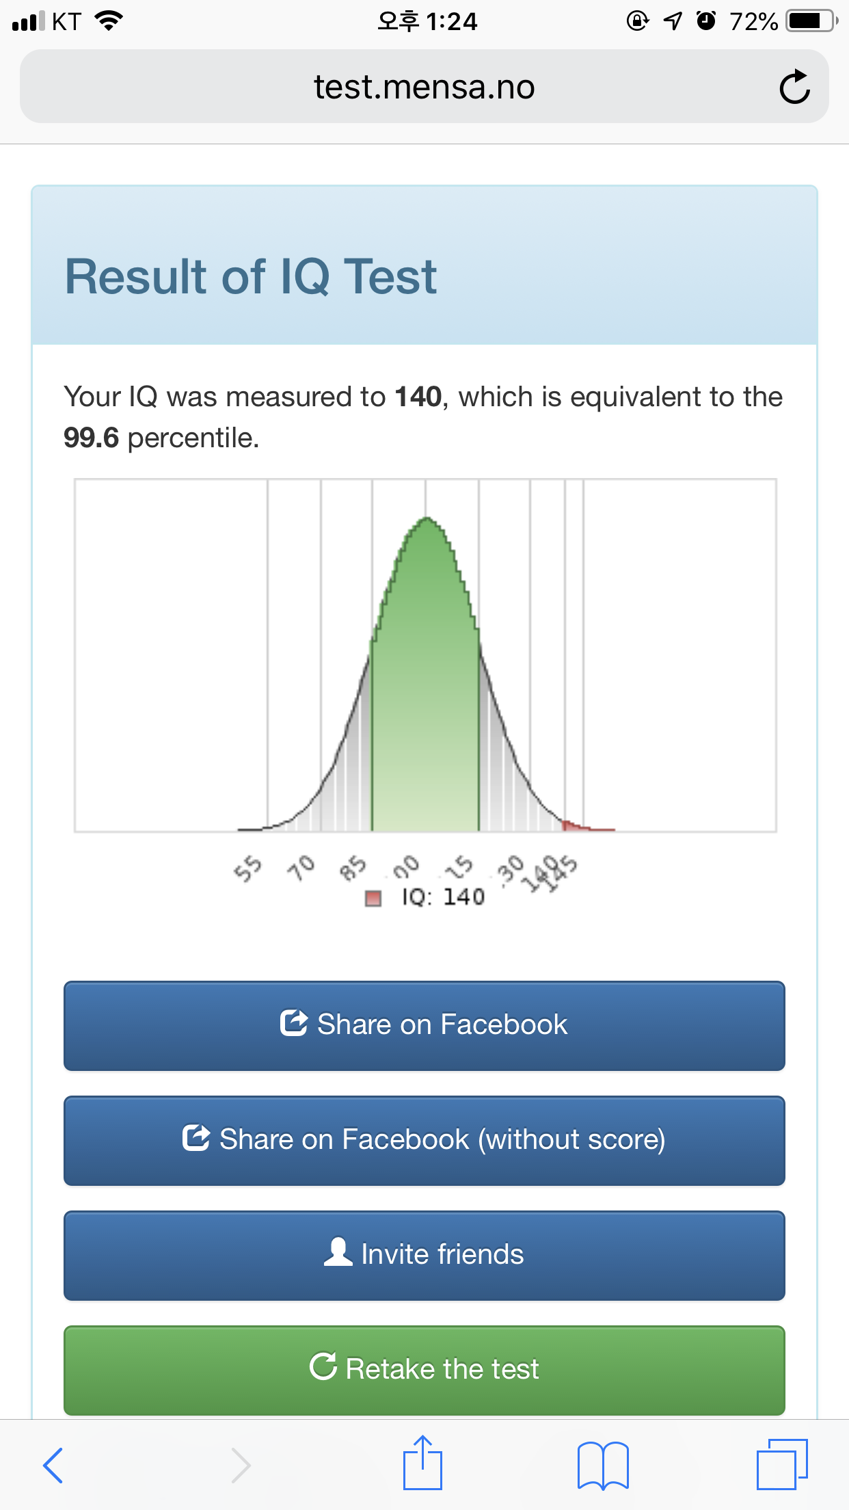Tap the test.mensa.no address bar
This screenshot has width=849, height=1510.
(x=424, y=87)
